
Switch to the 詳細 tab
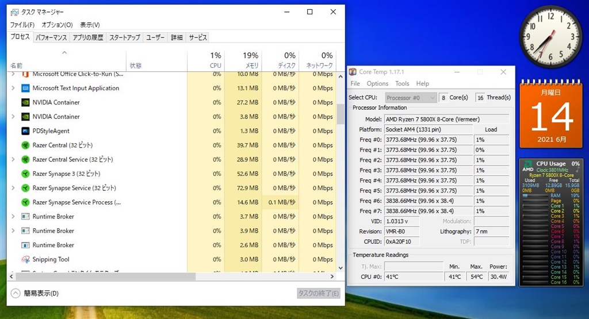(177, 37)
